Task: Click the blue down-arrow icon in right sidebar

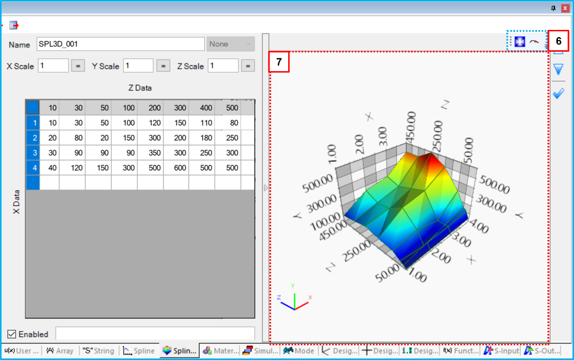Action: point(558,69)
